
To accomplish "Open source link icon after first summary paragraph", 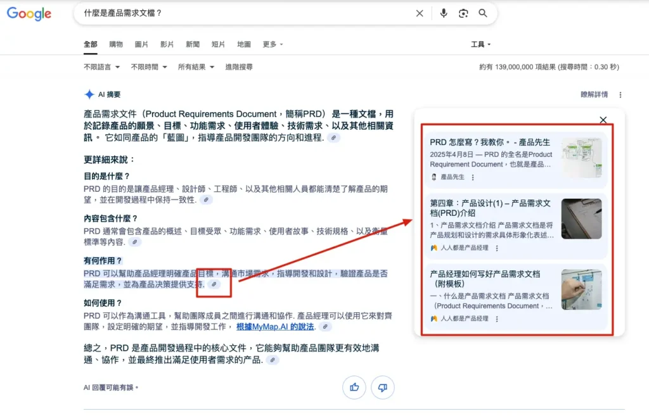I will pyautogui.click(x=333, y=137).
